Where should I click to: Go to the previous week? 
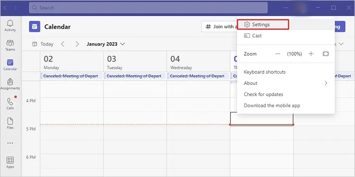point(62,44)
